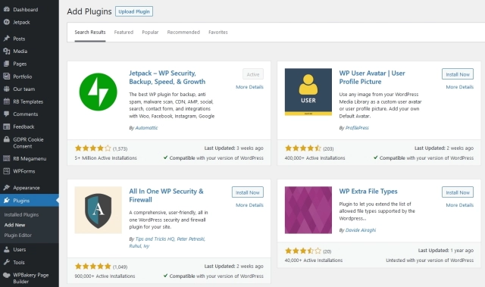Click the Active button on Jetpack card
Screen dimensions: 485x287
(x=253, y=74)
